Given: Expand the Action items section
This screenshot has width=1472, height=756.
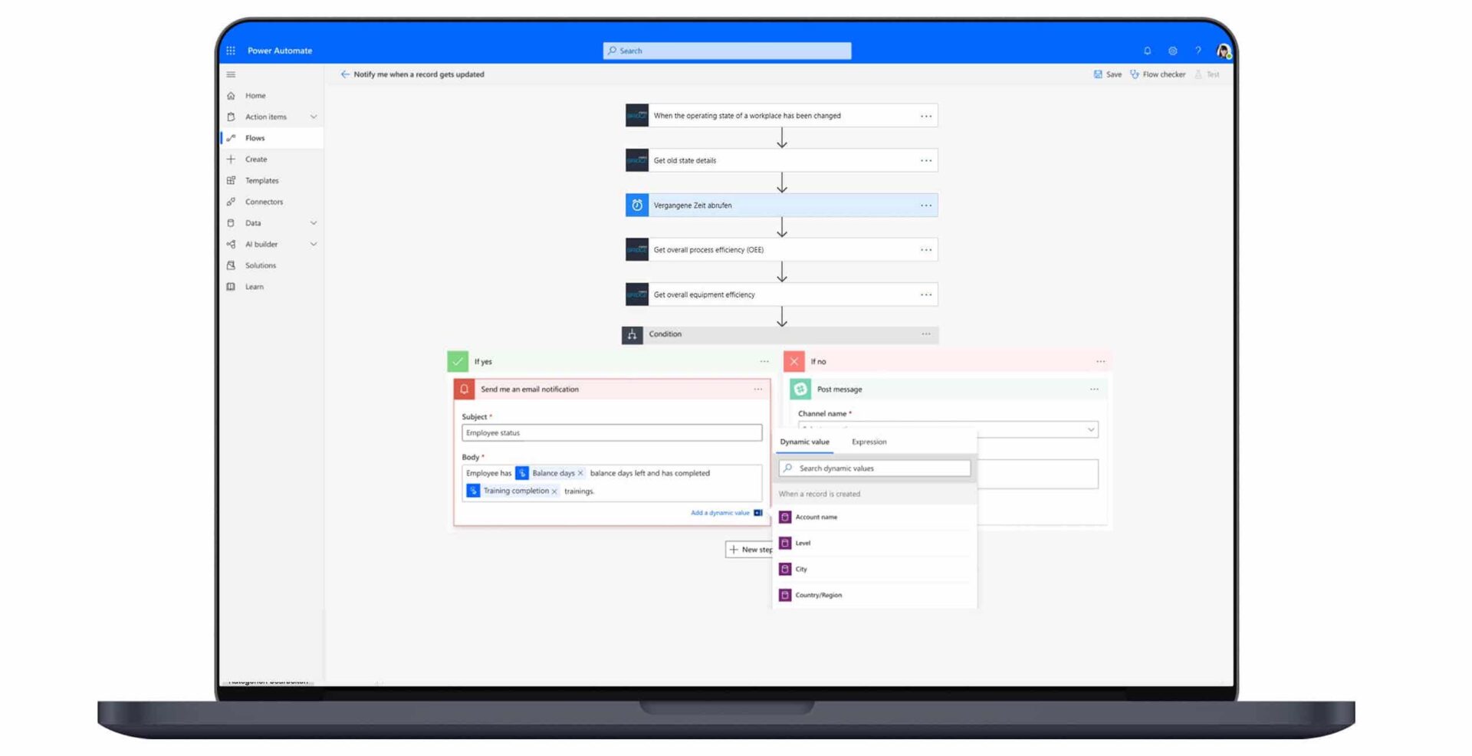Looking at the screenshot, I should click(313, 117).
